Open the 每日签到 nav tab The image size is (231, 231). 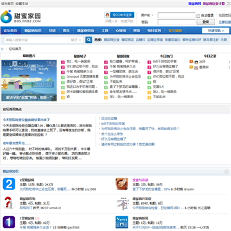click(x=154, y=31)
